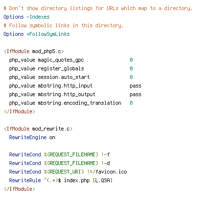Click the RewriteCond ending with !-d
197x197 pixels.
[x=59, y=163]
